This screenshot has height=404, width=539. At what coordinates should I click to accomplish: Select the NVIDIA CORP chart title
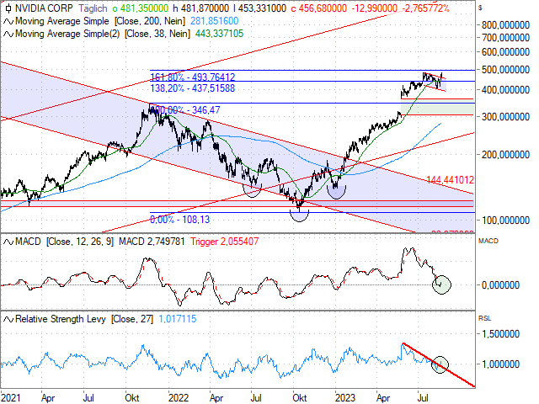point(44,8)
